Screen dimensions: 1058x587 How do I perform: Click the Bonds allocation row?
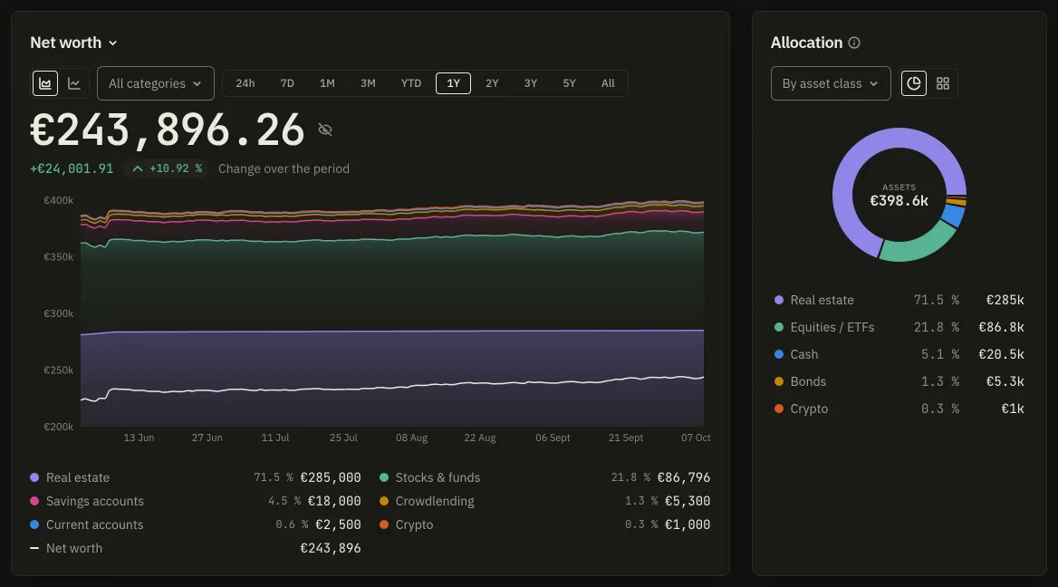pyautogui.click(x=899, y=381)
